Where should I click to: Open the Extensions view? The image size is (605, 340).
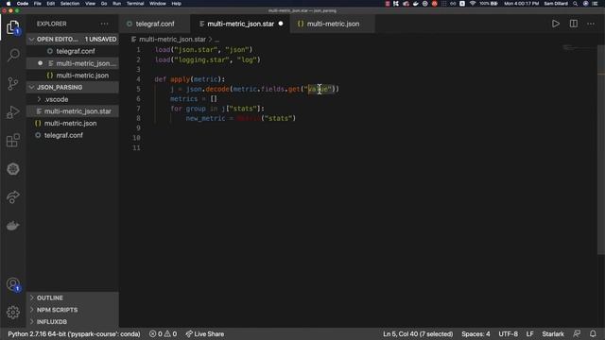(x=12, y=141)
